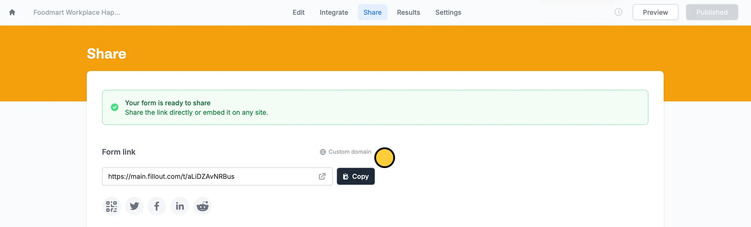Share the form on LinkedIn
The height and width of the screenshot is (227, 751).
179,206
